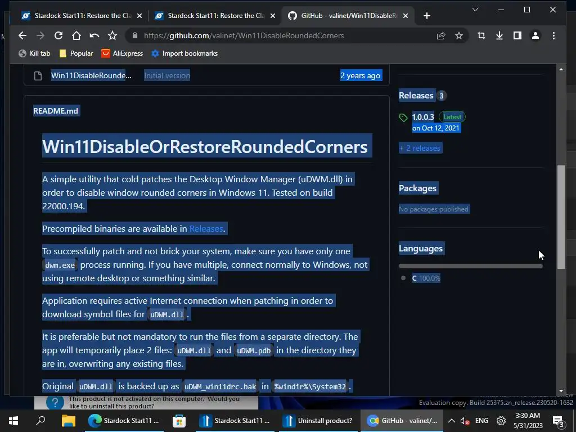Click the 1.0.0.3 release date text
This screenshot has height=432, width=576.
[x=436, y=128]
